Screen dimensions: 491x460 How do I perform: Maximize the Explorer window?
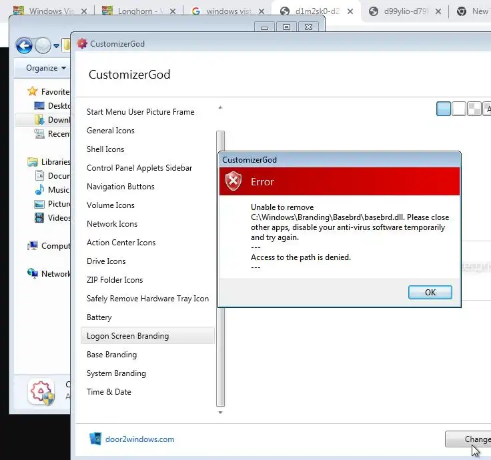pos(286,27)
